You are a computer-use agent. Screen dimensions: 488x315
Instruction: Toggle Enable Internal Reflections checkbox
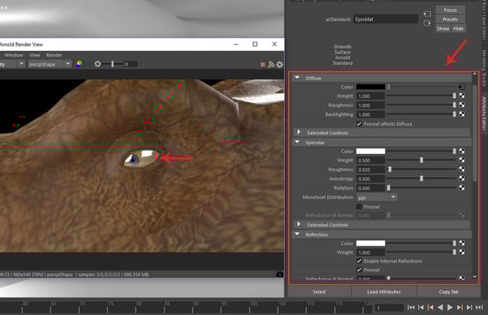click(359, 262)
